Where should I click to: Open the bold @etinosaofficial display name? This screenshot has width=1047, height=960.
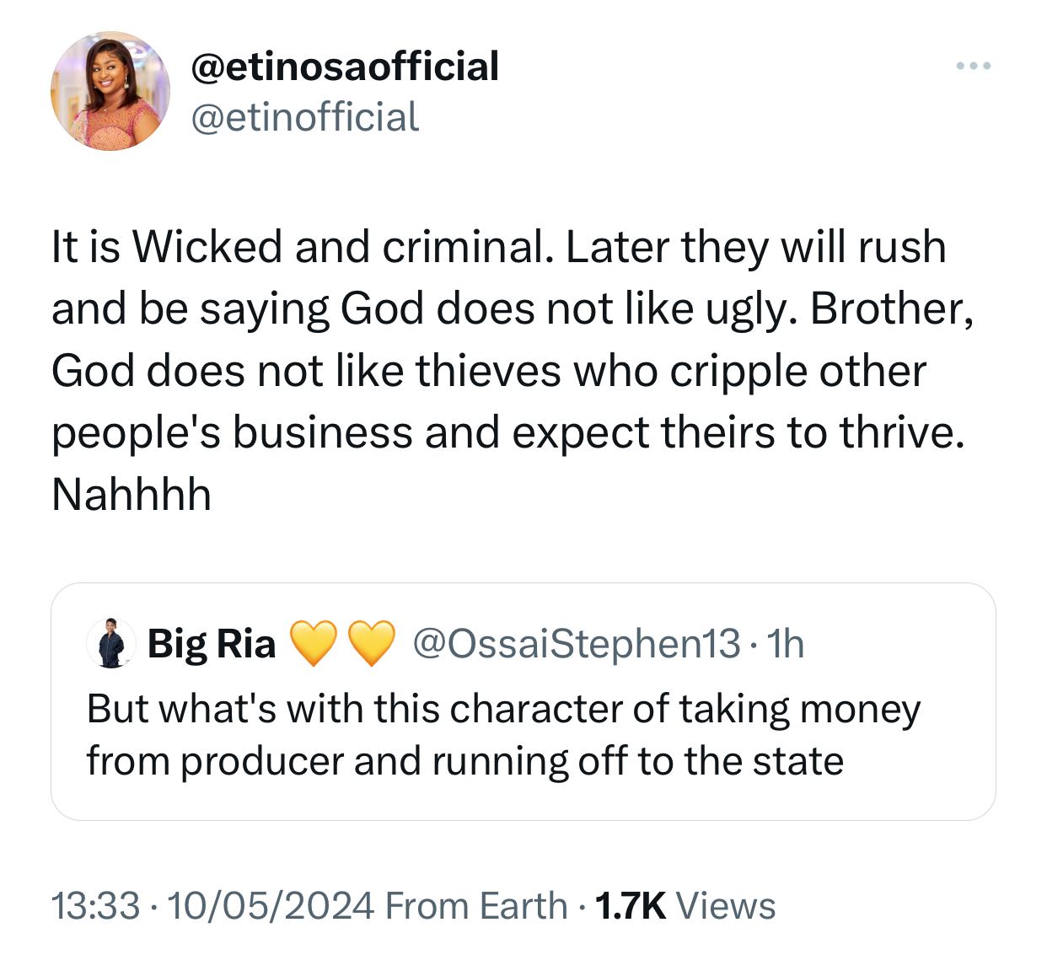coord(345,67)
